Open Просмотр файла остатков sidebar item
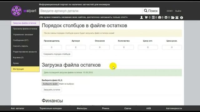This screenshot has height=112, width=200. coord(25,29)
